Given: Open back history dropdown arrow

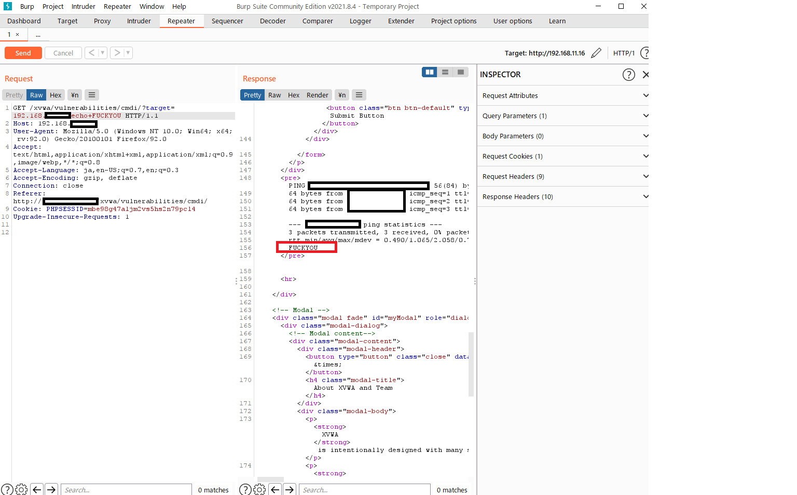Looking at the screenshot, I should click(x=103, y=53).
